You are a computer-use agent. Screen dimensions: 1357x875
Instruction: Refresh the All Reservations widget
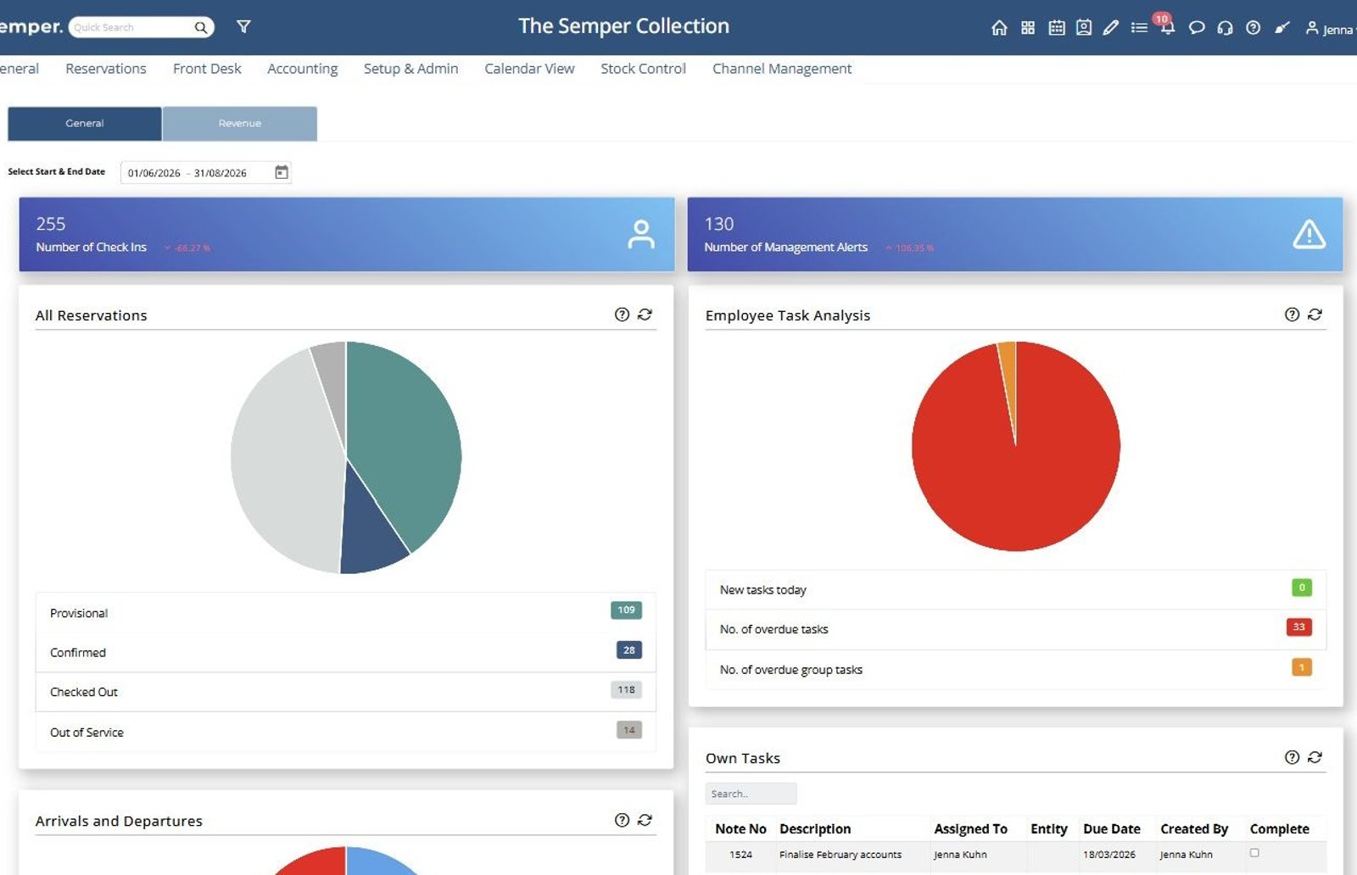click(645, 315)
